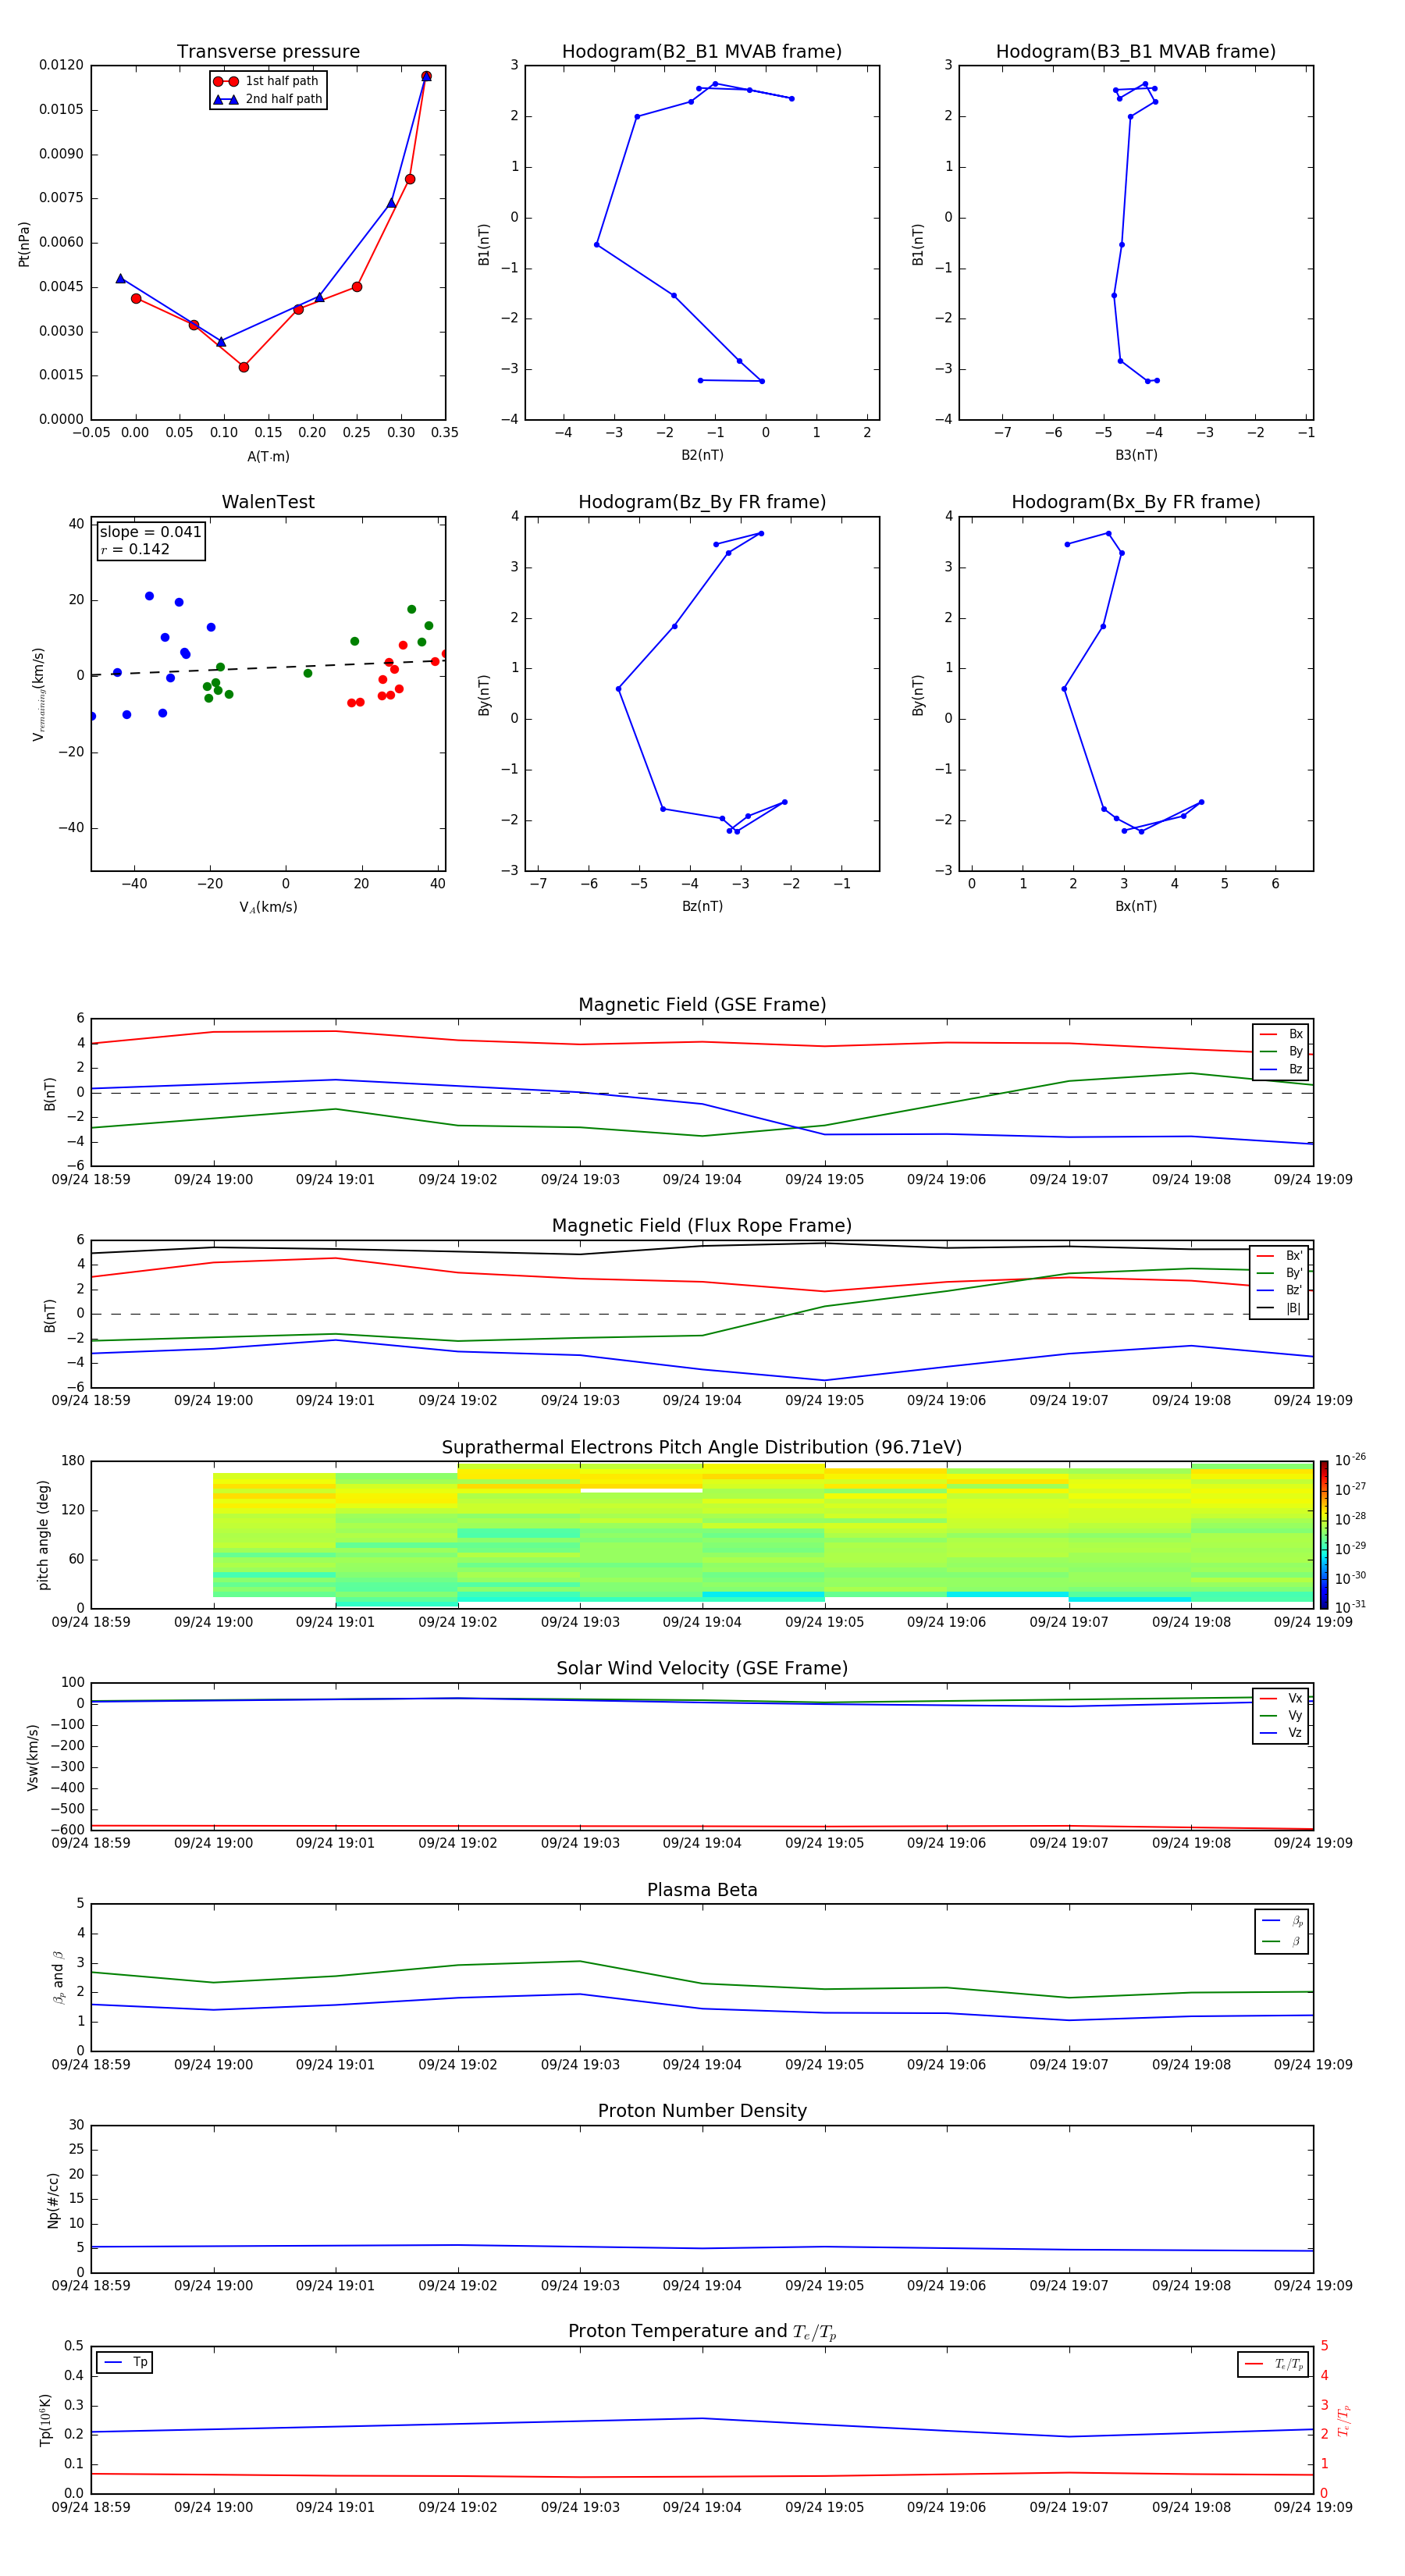Click the 'Plasma Beta' plot title
The image size is (1405, 2576).
click(702, 1890)
